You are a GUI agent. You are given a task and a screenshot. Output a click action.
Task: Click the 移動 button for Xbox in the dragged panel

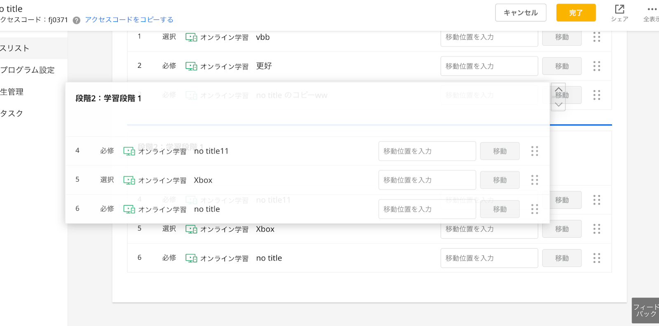(500, 180)
